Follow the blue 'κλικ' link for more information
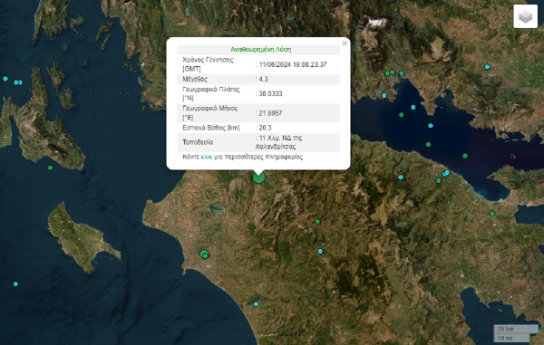The height and width of the screenshot is (345, 544). 207,157
